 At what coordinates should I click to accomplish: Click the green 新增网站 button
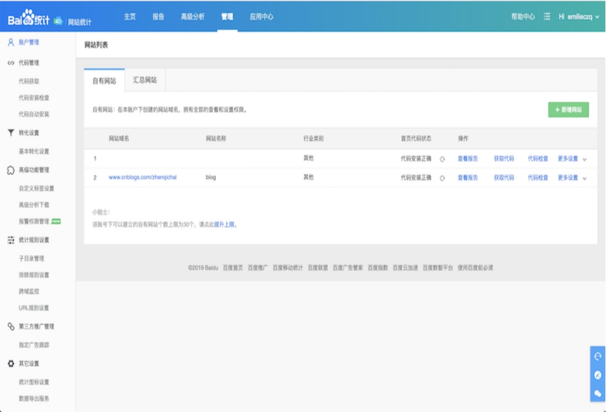pos(568,109)
